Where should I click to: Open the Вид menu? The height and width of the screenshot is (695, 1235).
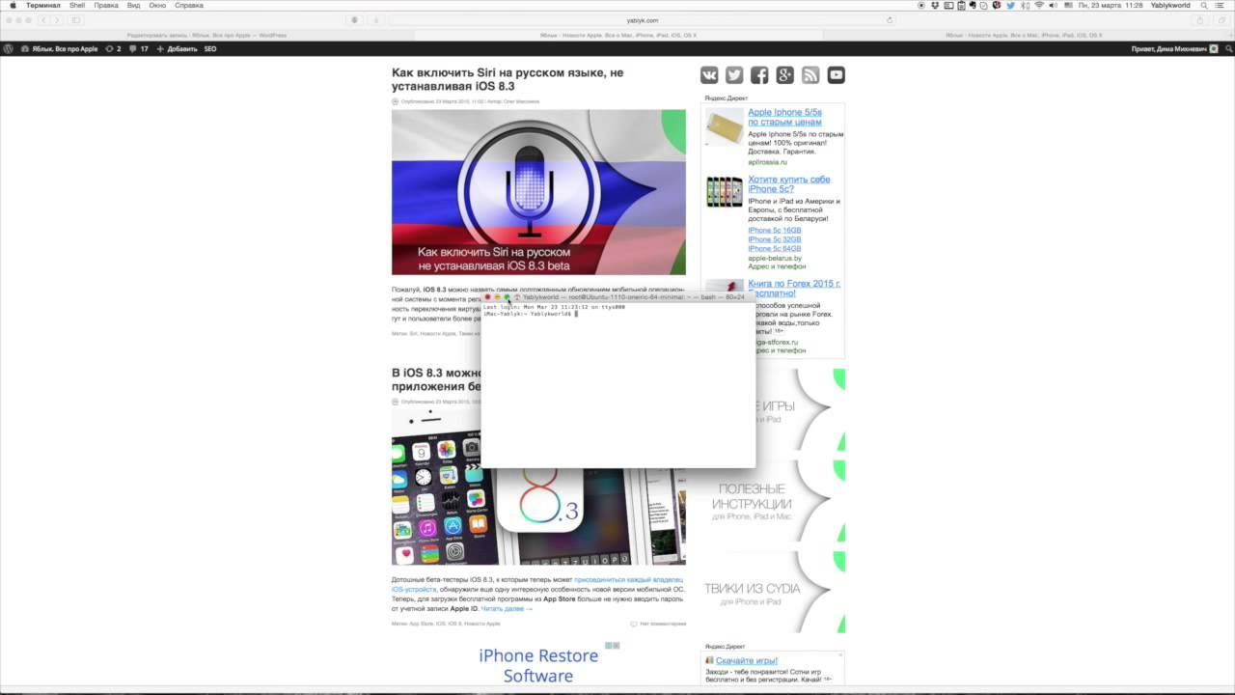[134, 6]
